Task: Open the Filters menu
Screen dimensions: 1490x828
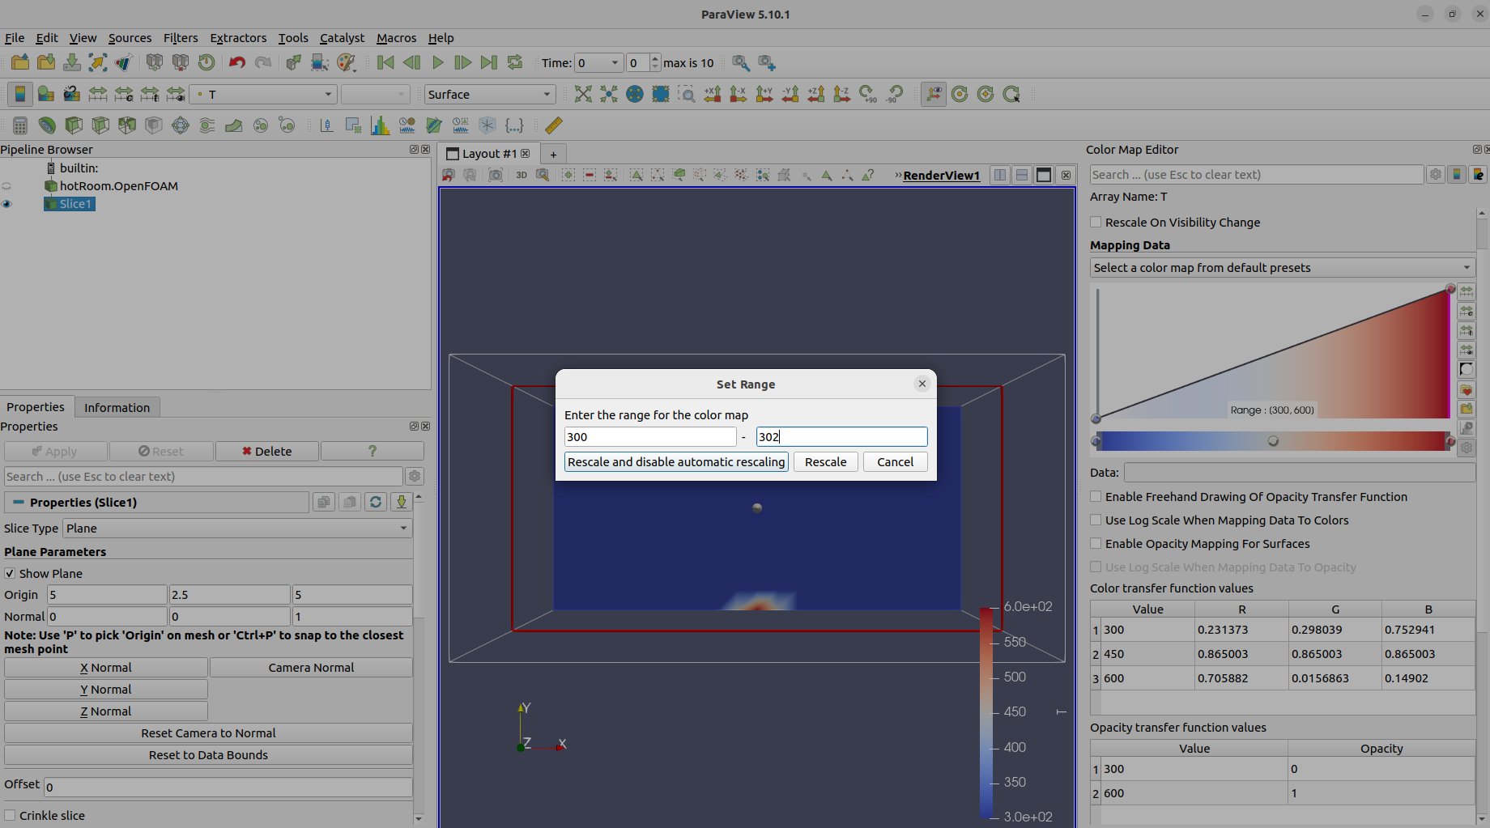Action: [x=181, y=38]
